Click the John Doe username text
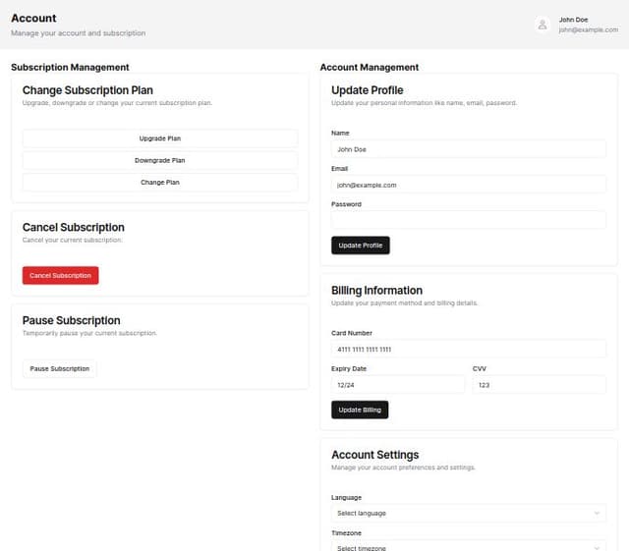Image resolution: width=629 pixels, height=551 pixels. coord(573,20)
